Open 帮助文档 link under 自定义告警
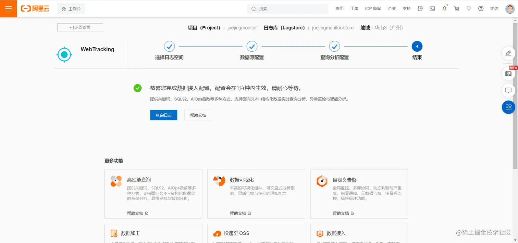This screenshot has width=518, height=243. pos(343,213)
